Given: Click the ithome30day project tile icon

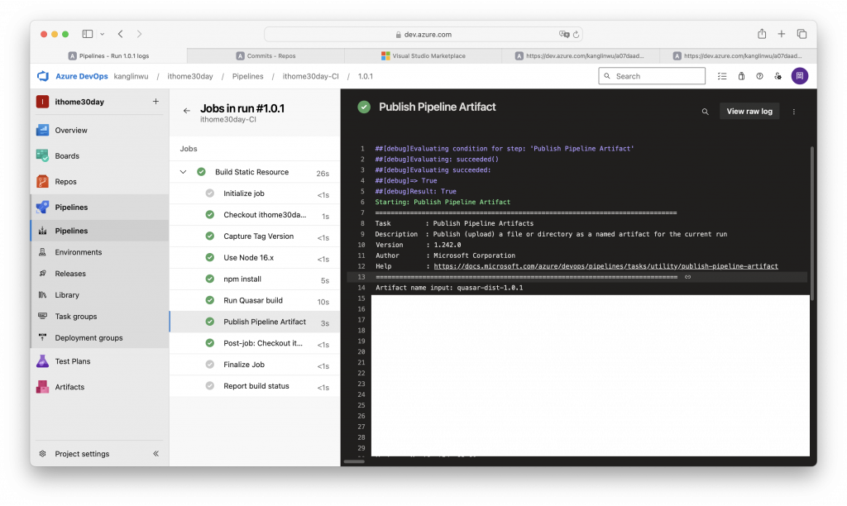Looking at the screenshot, I should tap(43, 102).
